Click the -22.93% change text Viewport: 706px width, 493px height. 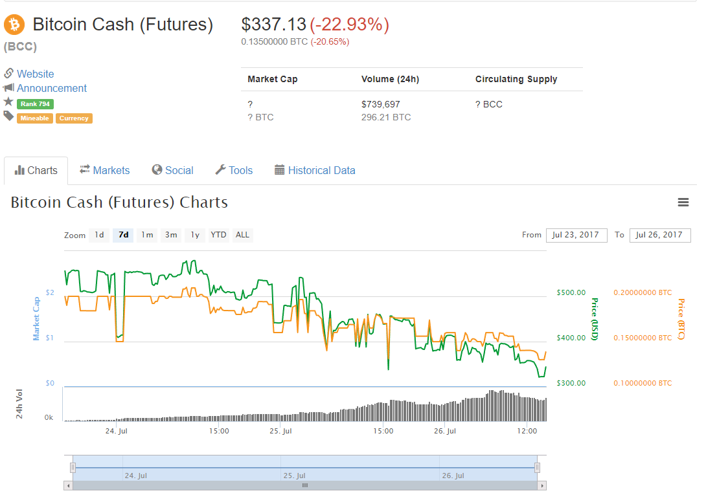[349, 25]
